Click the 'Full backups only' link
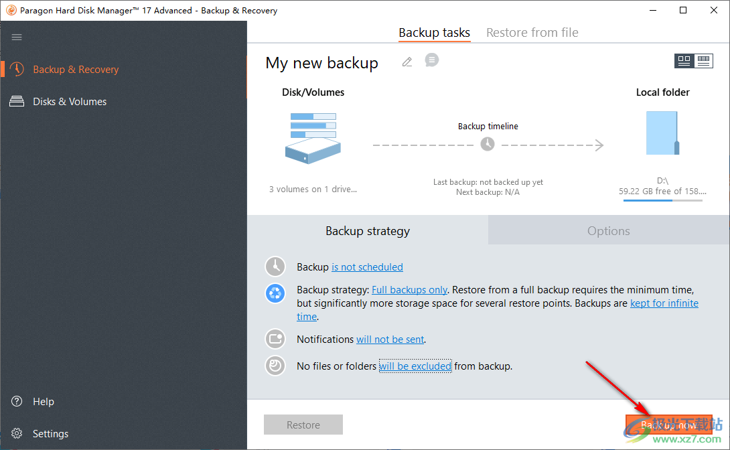The height and width of the screenshot is (450, 730). [x=410, y=290]
